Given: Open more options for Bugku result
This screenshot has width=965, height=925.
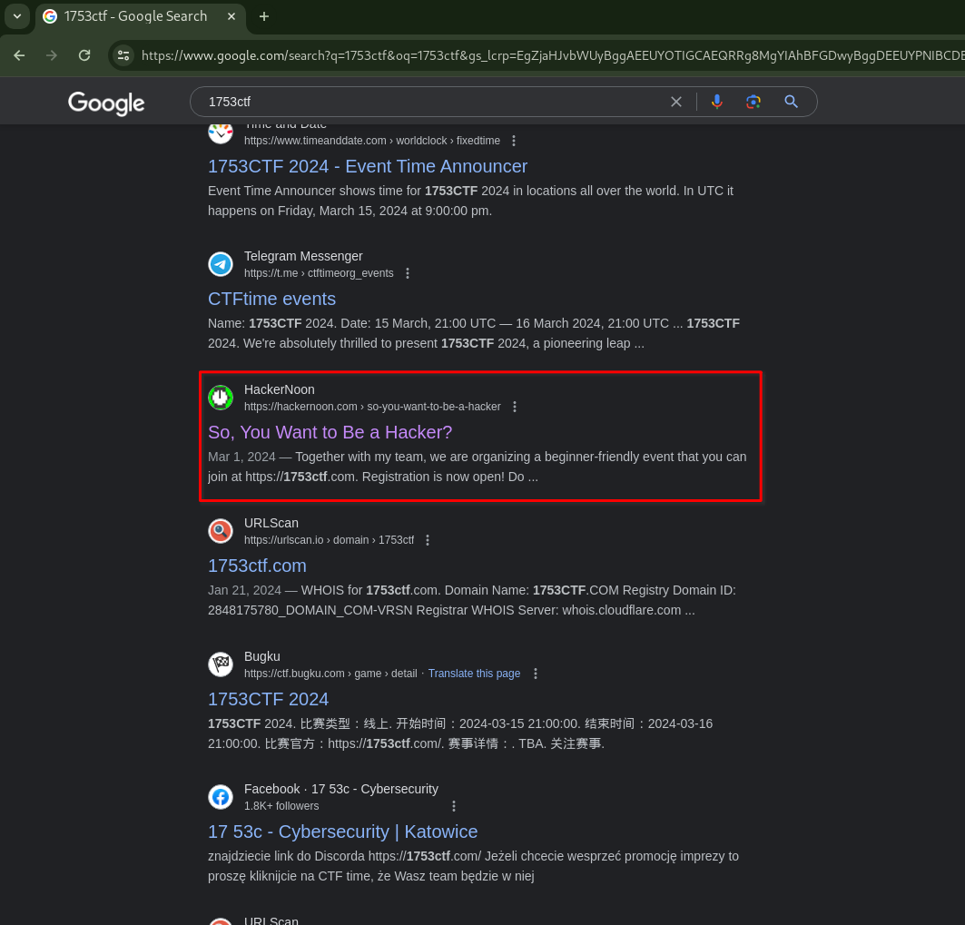Looking at the screenshot, I should pos(536,674).
